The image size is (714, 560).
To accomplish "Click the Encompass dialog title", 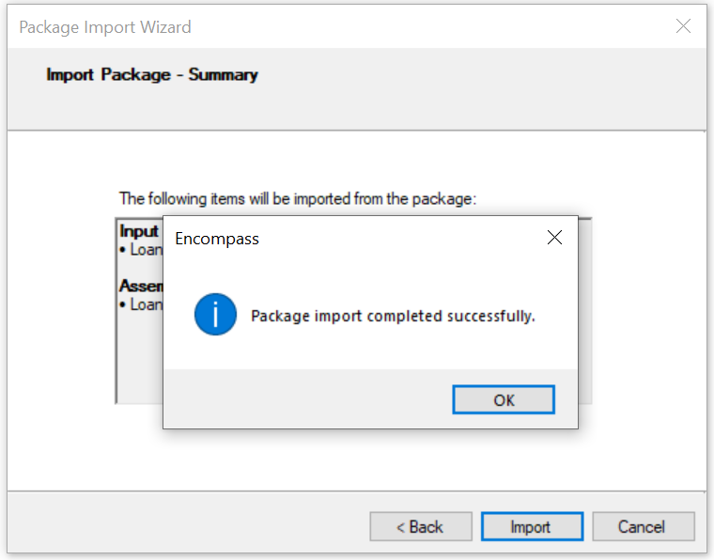I will [x=217, y=239].
